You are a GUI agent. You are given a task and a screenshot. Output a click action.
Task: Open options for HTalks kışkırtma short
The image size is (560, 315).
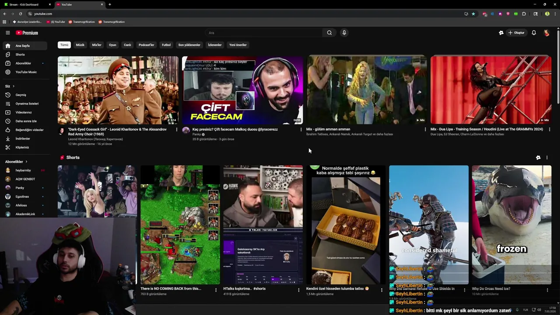pyautogui.click(x=299, y=290)
